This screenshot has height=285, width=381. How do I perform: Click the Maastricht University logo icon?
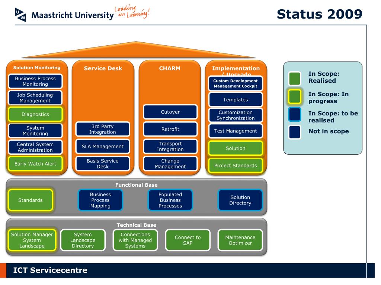pyautogui.click(x=20, y=15)
